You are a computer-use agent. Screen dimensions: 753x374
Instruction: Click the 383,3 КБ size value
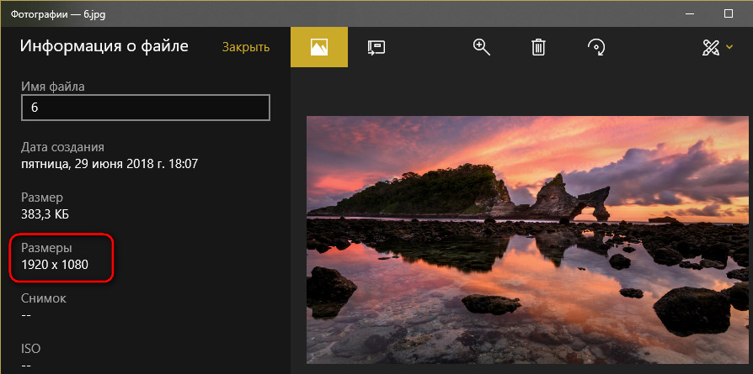[x=45, y=214]
